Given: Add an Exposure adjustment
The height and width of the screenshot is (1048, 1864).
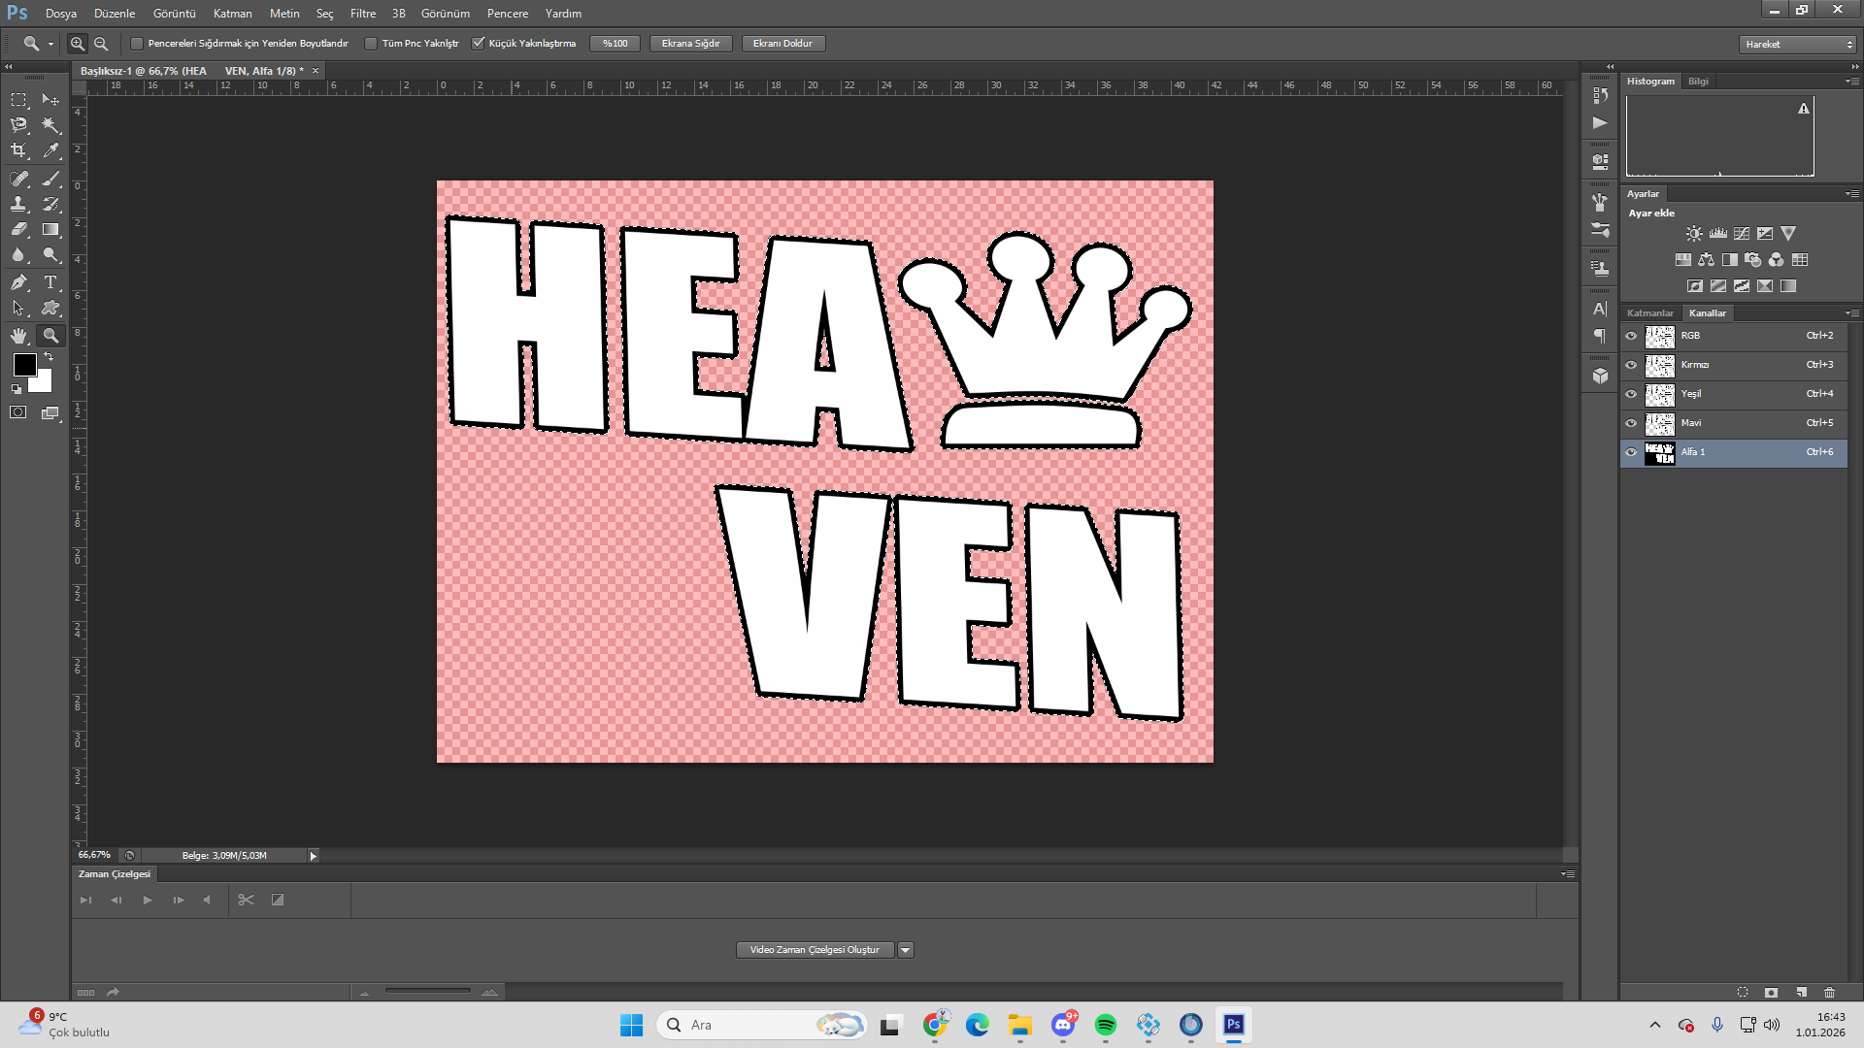Looking at the screenshot, I should click(x=1765, y=234).
